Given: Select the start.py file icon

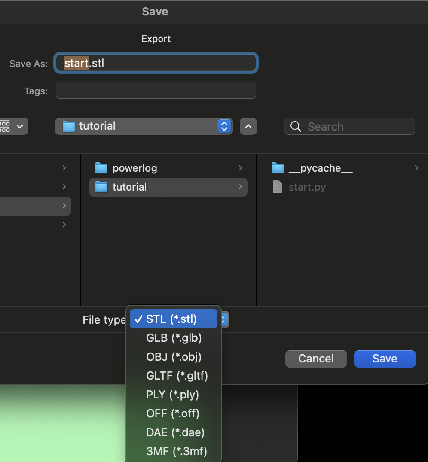Looking at the screenshot, I should point(277,187).
